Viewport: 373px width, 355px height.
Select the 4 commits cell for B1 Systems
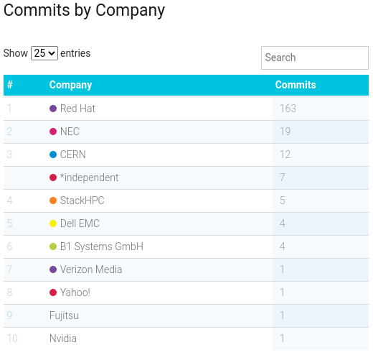[321, 246]
